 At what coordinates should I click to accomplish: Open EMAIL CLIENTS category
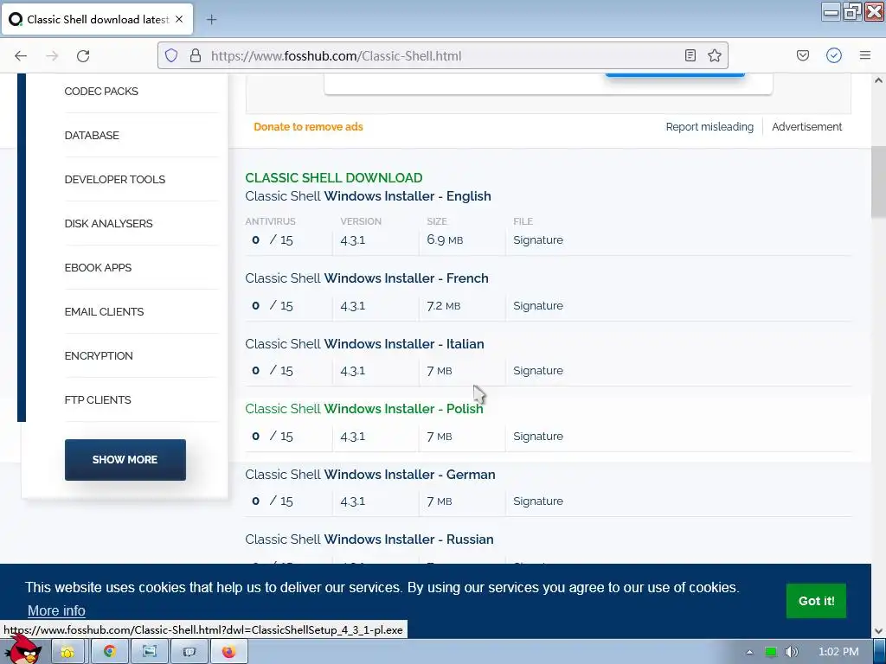[104, 311]
